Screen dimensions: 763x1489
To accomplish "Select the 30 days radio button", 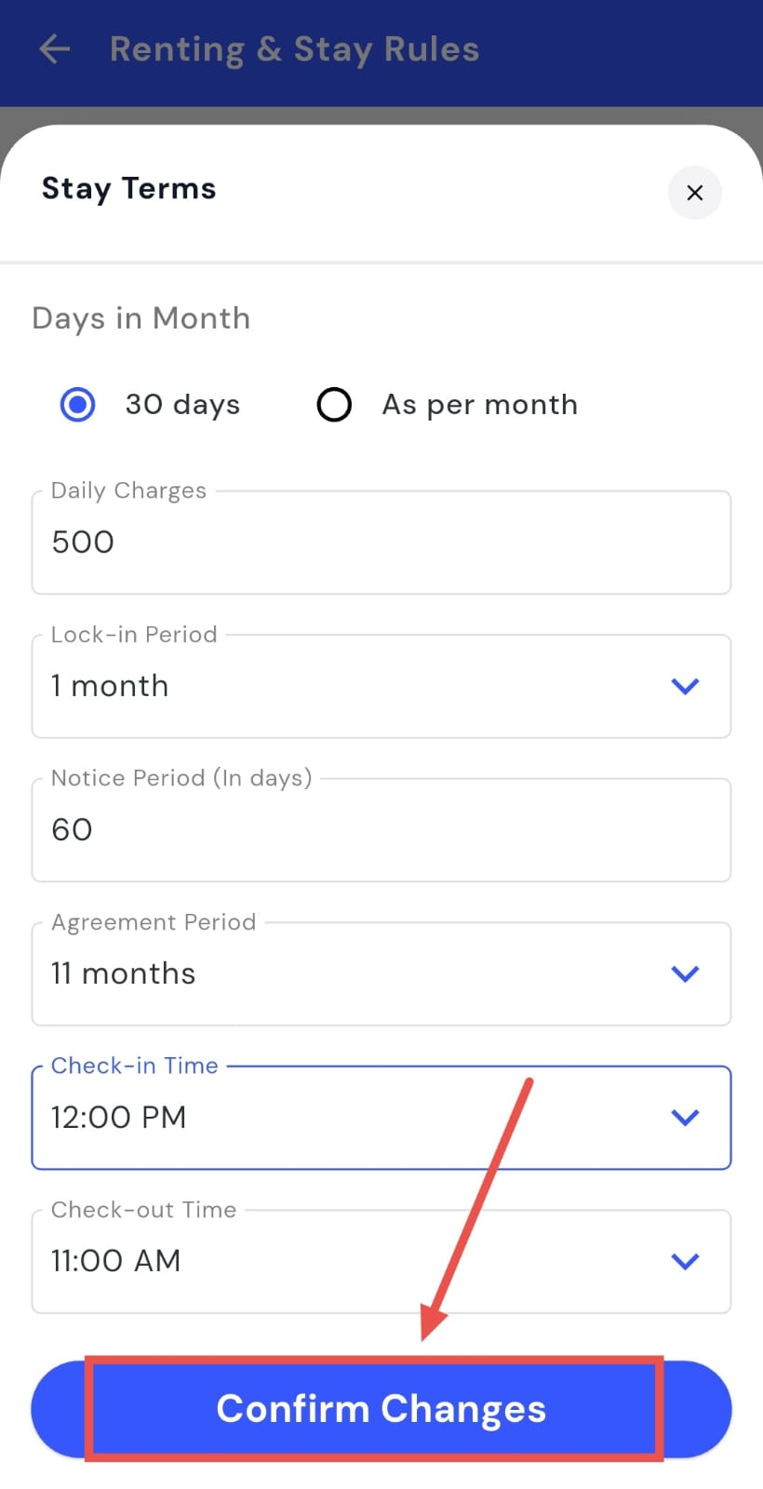I will coord(78,405).
